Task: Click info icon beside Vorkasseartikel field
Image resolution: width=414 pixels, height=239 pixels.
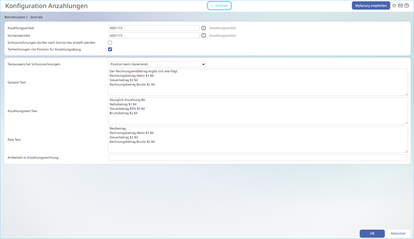Action: pos(204,36)
